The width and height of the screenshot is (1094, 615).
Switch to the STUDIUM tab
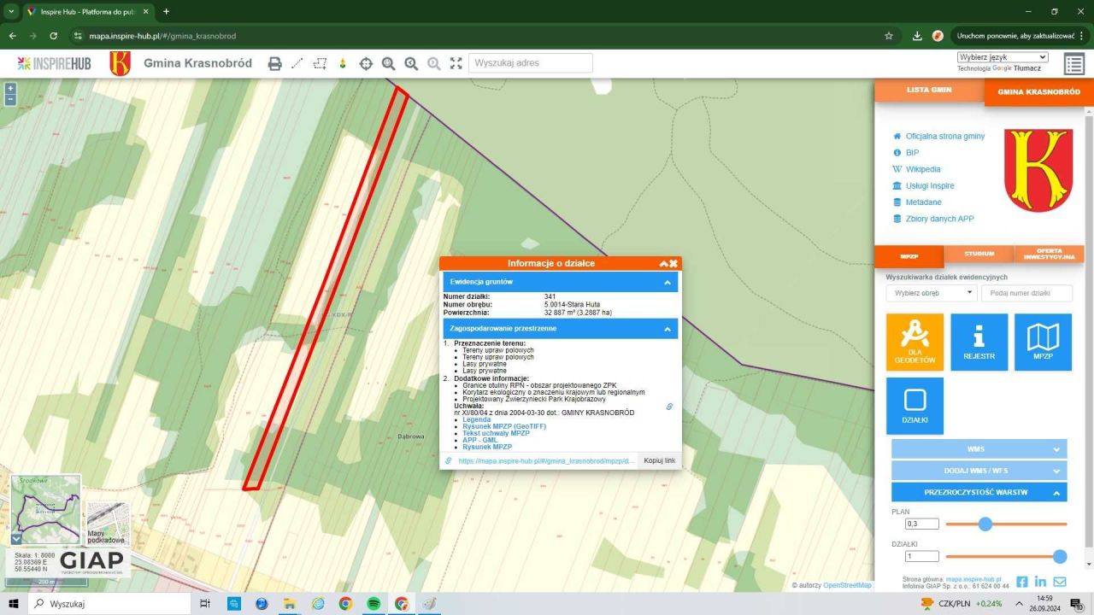click(979, 254)
